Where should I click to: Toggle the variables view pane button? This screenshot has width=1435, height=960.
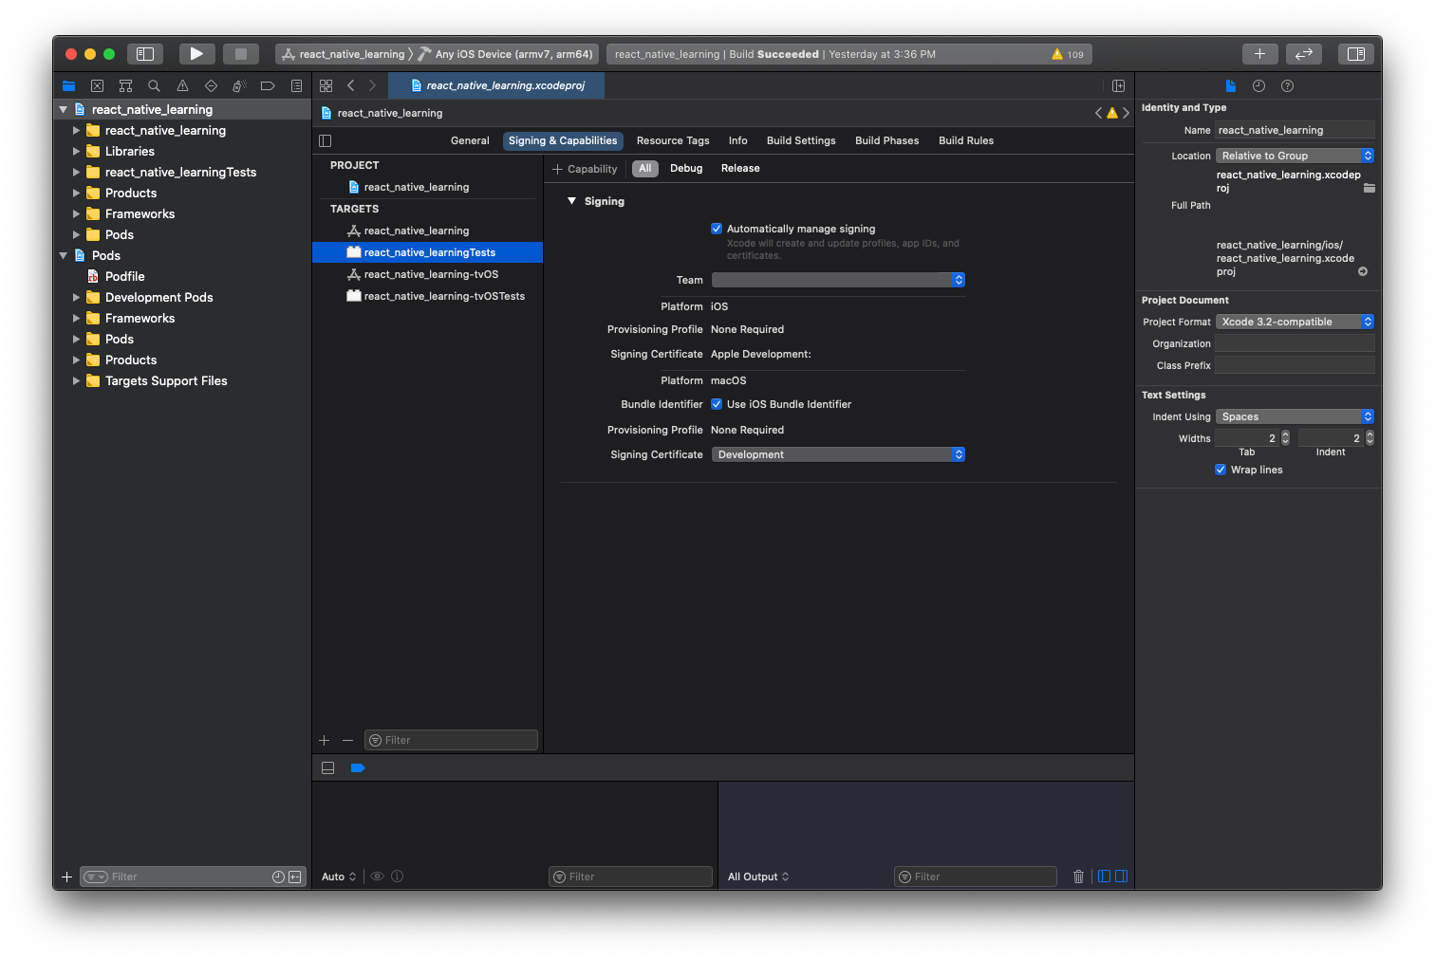(x=1104, y=877)
